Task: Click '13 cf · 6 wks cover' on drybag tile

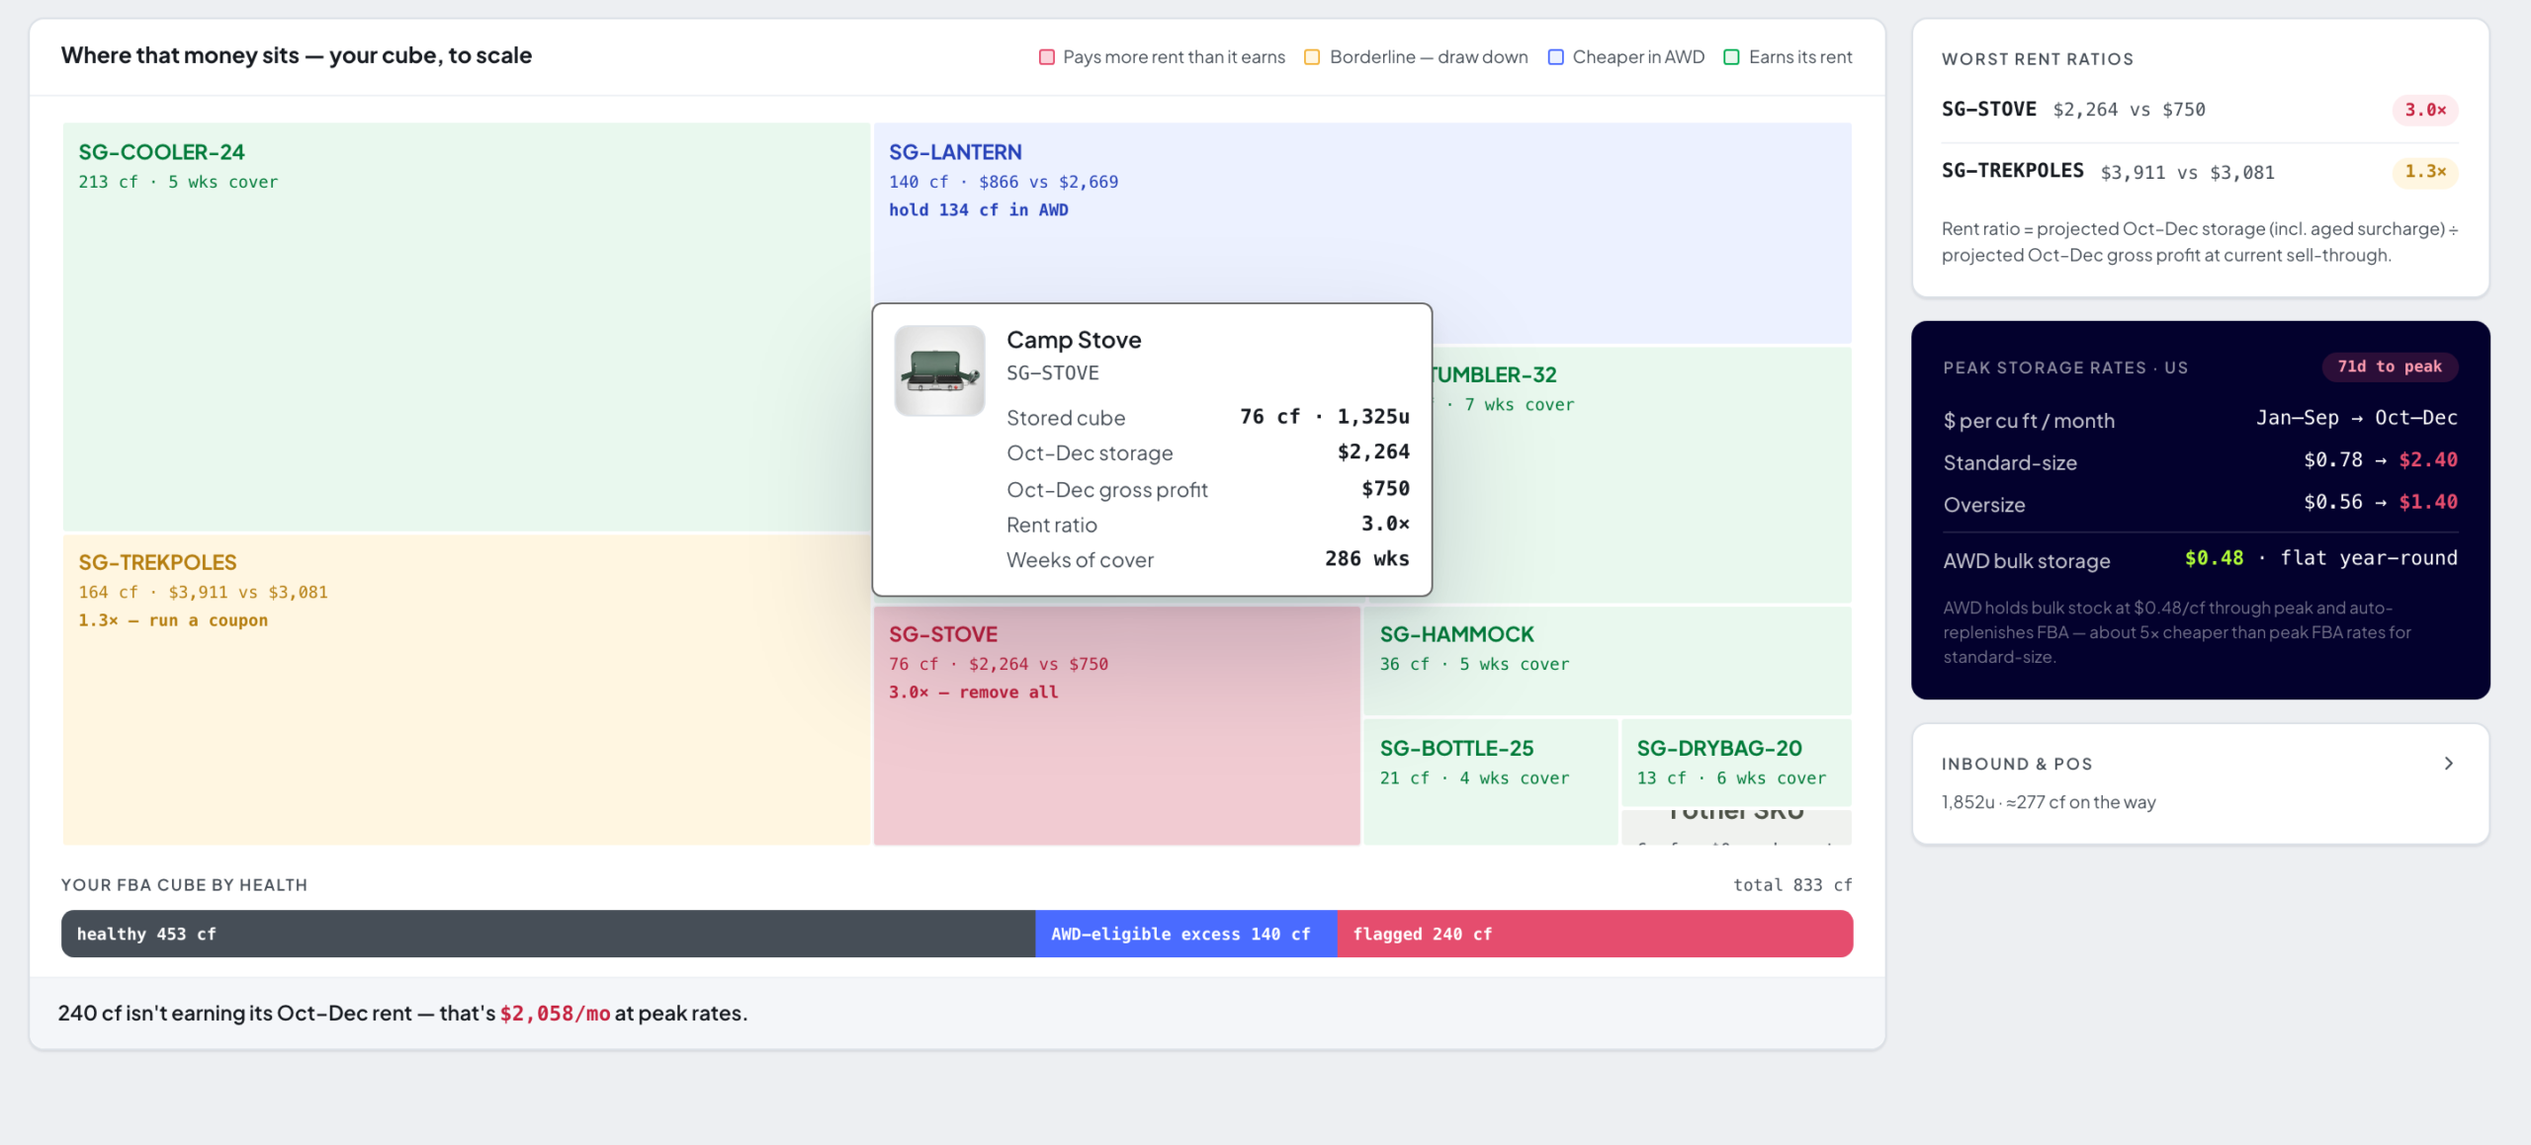Action: pyautogui.click(x=1731, y=778)
